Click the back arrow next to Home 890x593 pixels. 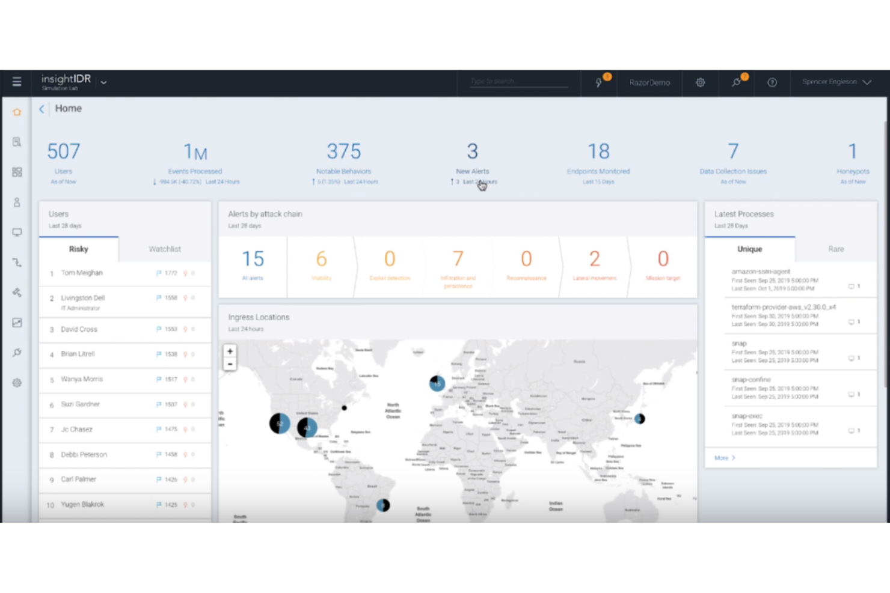41,109
